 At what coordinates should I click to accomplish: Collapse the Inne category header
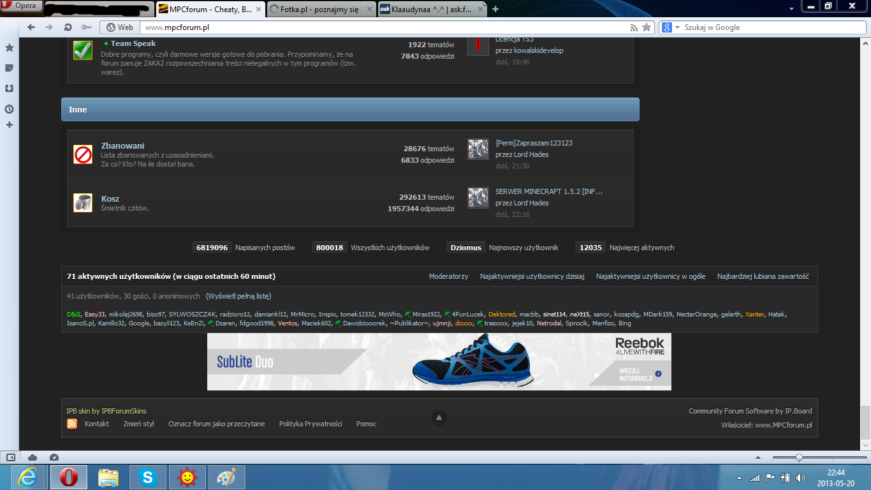click(x=350, y=109)
